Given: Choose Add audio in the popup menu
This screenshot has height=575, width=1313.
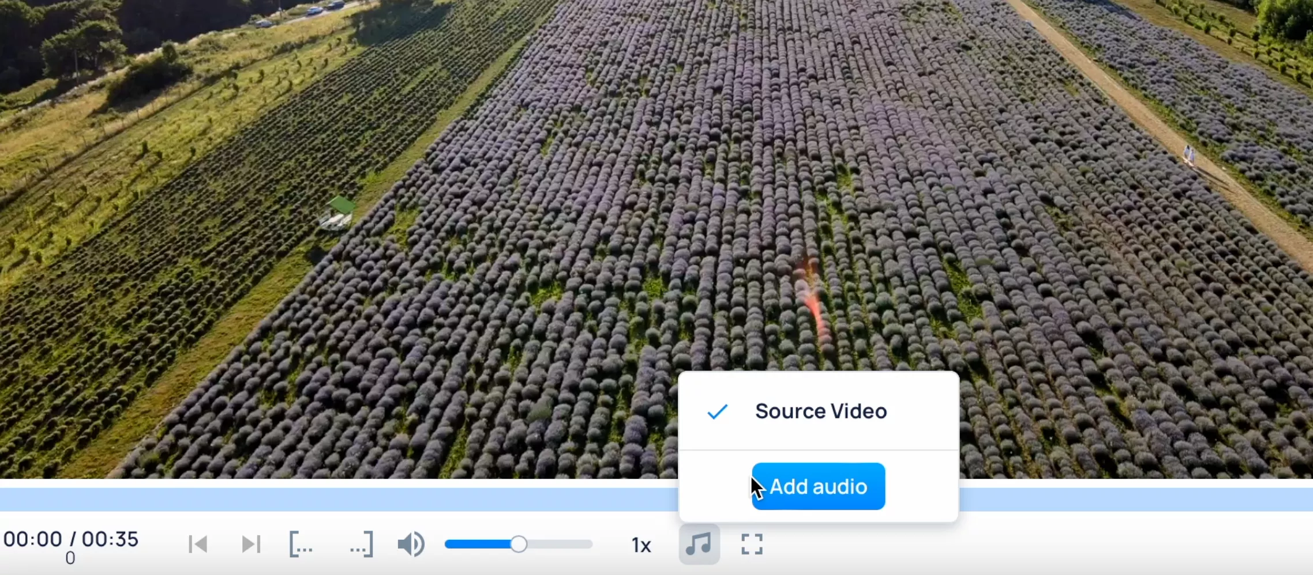Looking at the screenshot, I should pos(818,486).
